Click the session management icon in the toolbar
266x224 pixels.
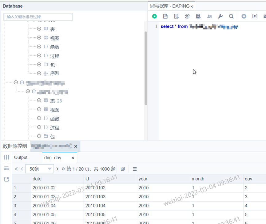(x=209, y=16)
